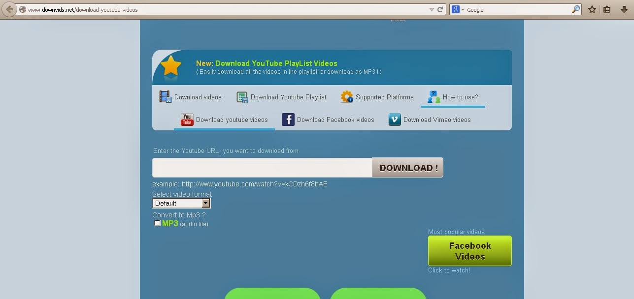This screenshot has height=299, width=634.
Task: Click the Youtube URL input field
Action: [262, 168]
